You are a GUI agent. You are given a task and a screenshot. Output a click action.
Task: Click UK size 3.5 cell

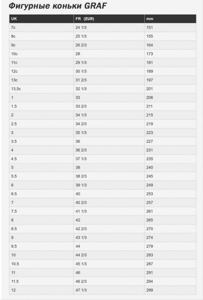[42, 141]
